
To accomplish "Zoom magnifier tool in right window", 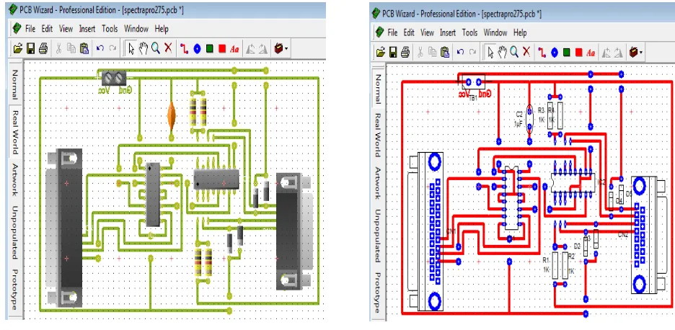I will (514, 53).
